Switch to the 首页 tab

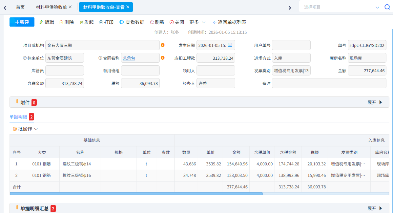(20, 7)
